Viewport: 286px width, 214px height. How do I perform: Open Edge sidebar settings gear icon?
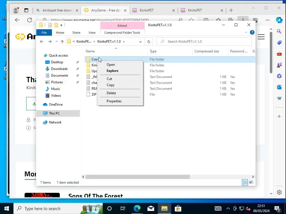point(279,192)
